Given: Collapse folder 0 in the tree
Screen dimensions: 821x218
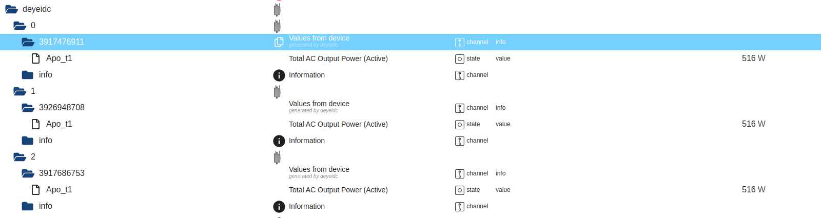Looking at the screenshot, I should pyautogui.click(x=19, y=26).
